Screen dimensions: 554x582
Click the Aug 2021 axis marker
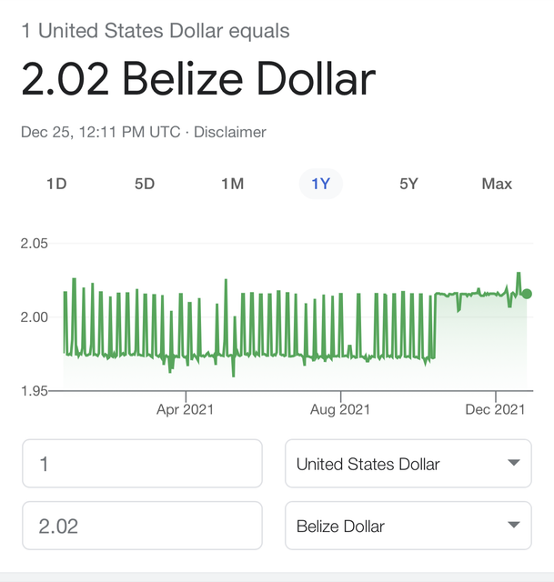(340, 409)
